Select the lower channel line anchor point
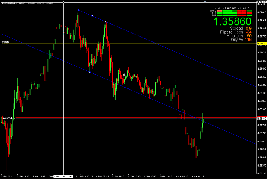267x179 pixels. point(90,72)
